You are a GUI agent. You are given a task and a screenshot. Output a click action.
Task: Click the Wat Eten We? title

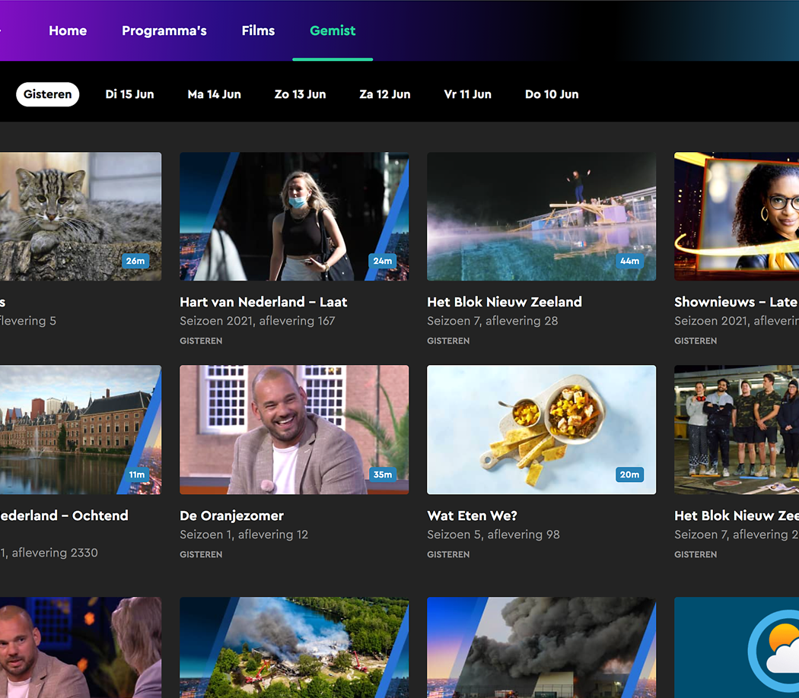tap(472, 516)
